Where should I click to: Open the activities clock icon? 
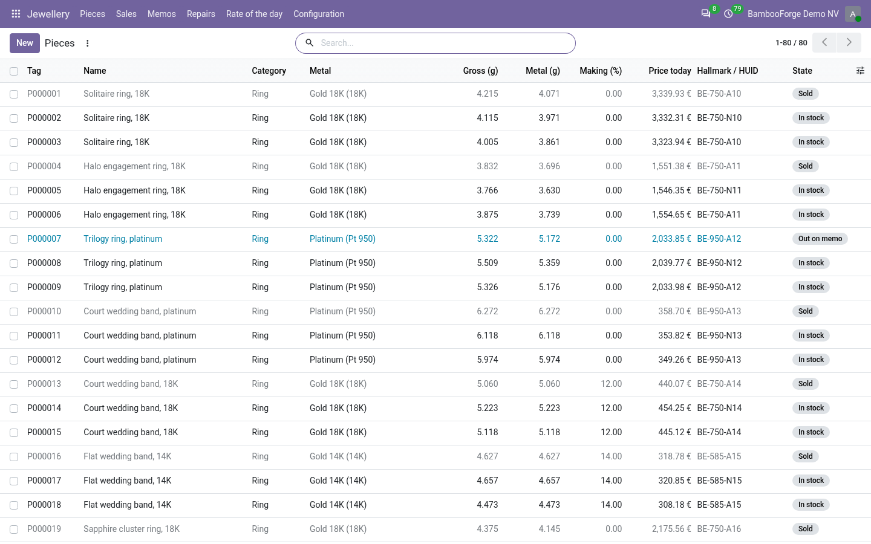click(x=728, y=13)
